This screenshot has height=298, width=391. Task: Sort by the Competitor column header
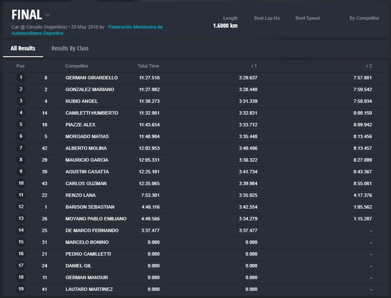[77, 66]
